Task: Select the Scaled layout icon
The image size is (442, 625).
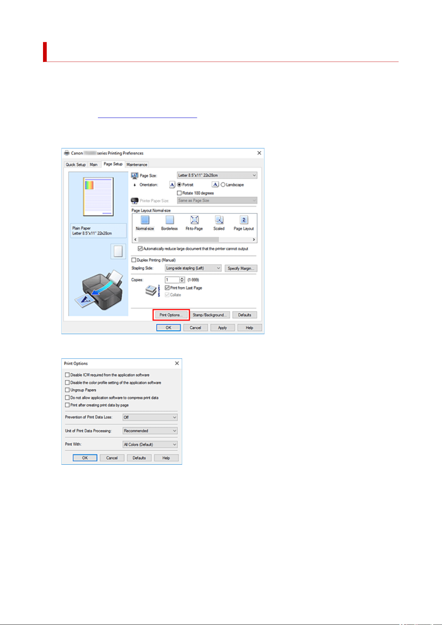Action: (x=219, y=220)
